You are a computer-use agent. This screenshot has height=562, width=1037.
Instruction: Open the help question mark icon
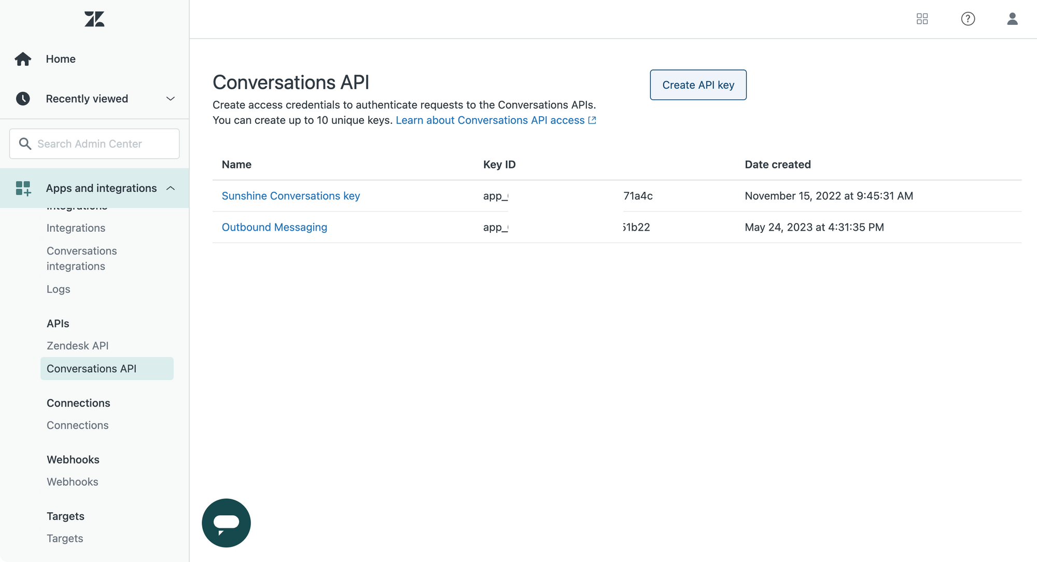(968, 19)
